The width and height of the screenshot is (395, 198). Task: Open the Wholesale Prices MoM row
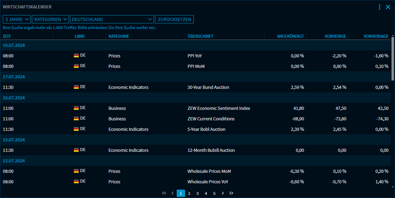[209, 171]
